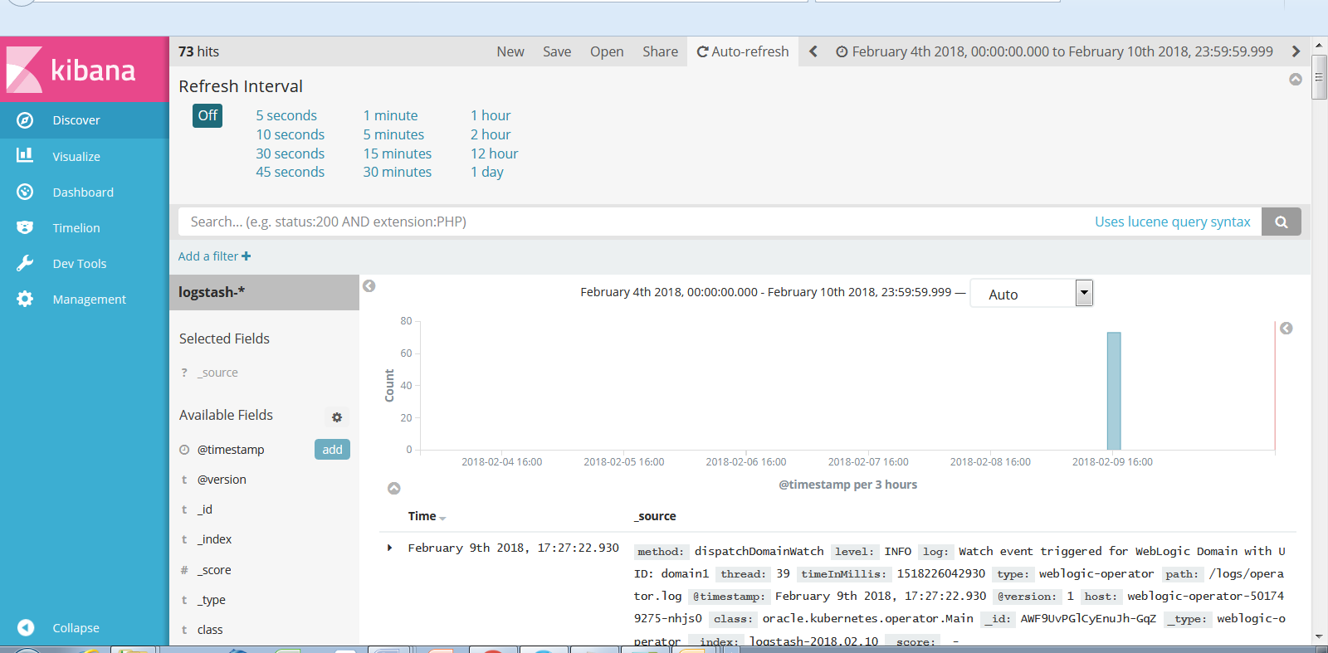Open the Management gear icon

[25, 299]
